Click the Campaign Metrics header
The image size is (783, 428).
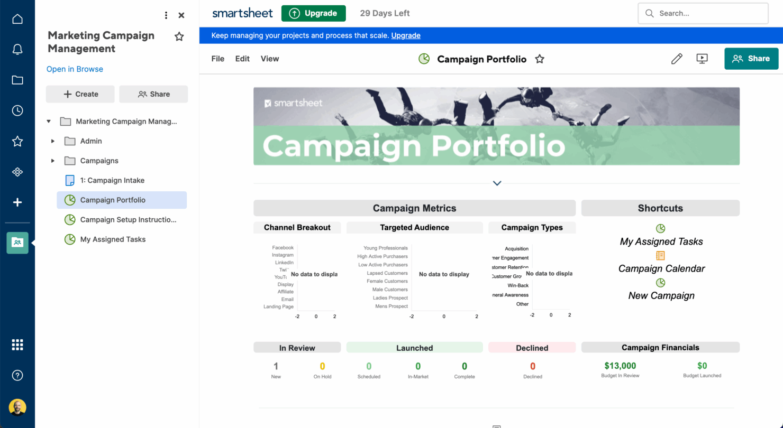click(414, 208)
